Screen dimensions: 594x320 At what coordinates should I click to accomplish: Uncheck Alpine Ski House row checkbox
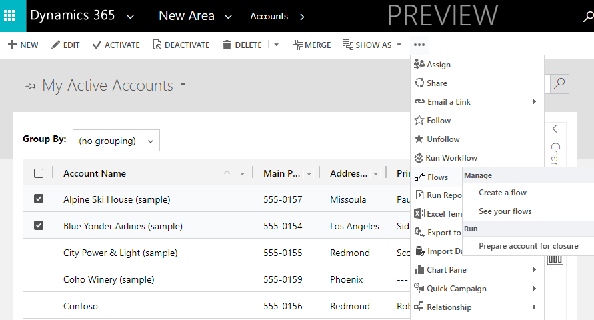39,199
